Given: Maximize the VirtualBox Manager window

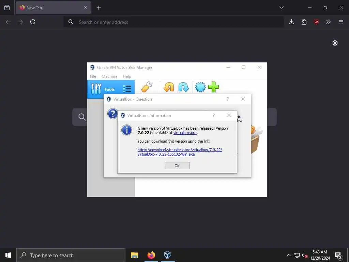Looking at the screenshot, I should tap(244, 67).
